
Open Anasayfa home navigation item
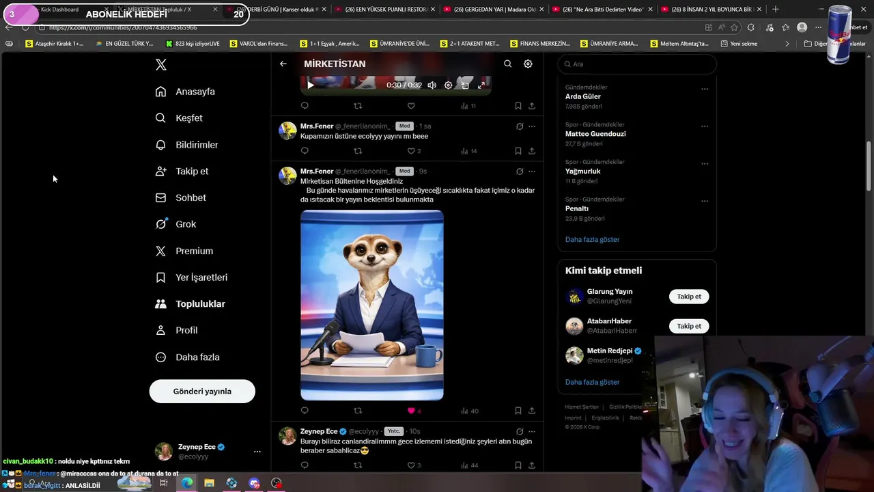coord(185,92)
